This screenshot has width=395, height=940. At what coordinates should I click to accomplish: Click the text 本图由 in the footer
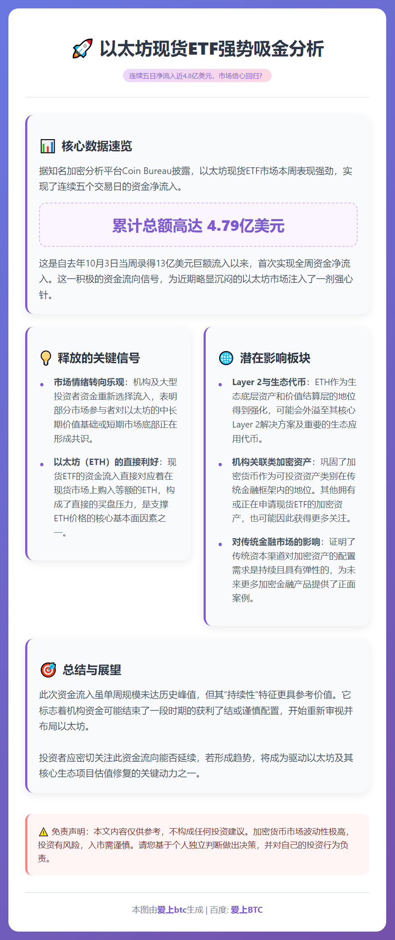(144, 910)
